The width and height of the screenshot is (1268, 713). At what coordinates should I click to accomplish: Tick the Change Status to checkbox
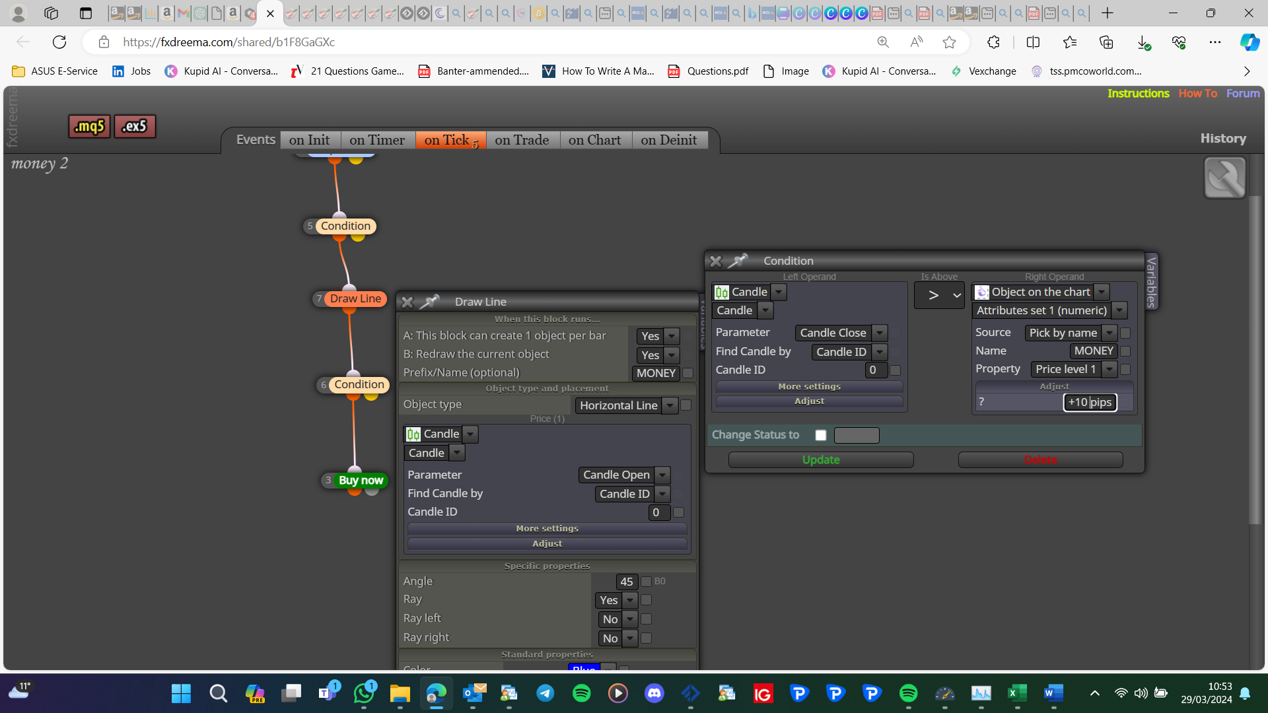(820, 435)
